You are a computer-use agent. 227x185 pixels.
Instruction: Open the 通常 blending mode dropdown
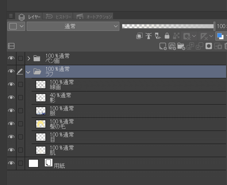(73, 26)
